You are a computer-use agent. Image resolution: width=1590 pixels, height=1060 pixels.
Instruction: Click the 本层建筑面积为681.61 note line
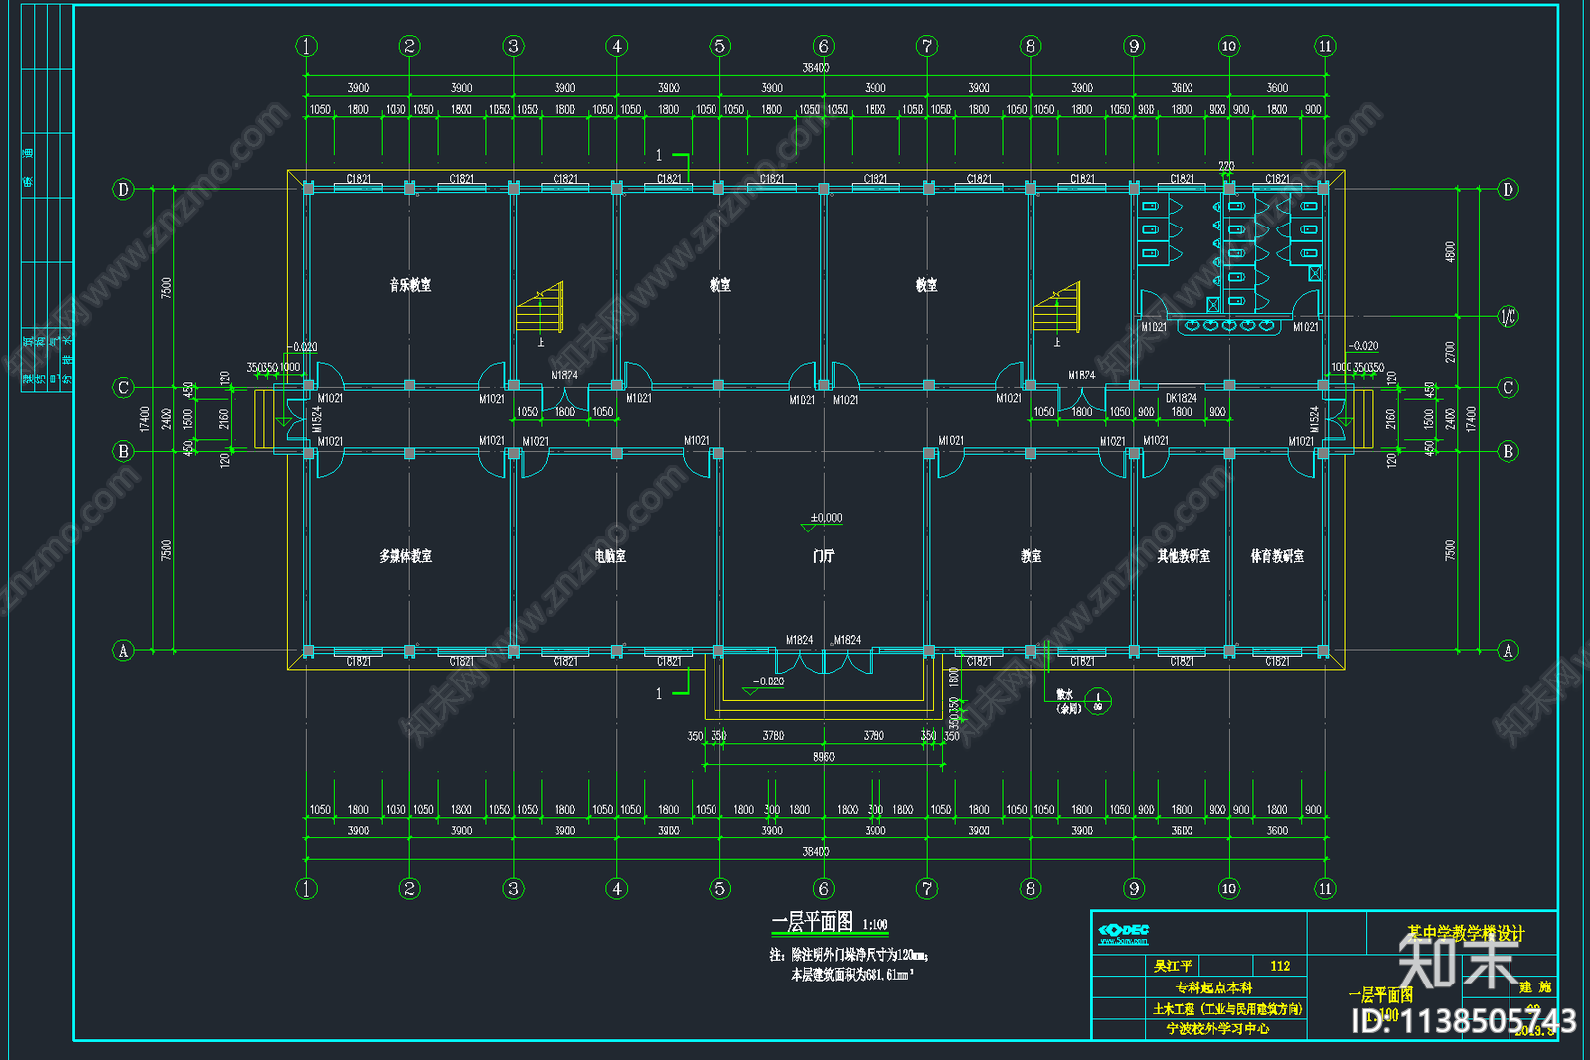[851, 975]
